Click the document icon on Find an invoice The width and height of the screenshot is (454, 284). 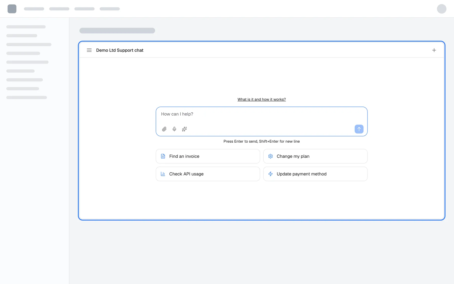(x=163, y=156)
